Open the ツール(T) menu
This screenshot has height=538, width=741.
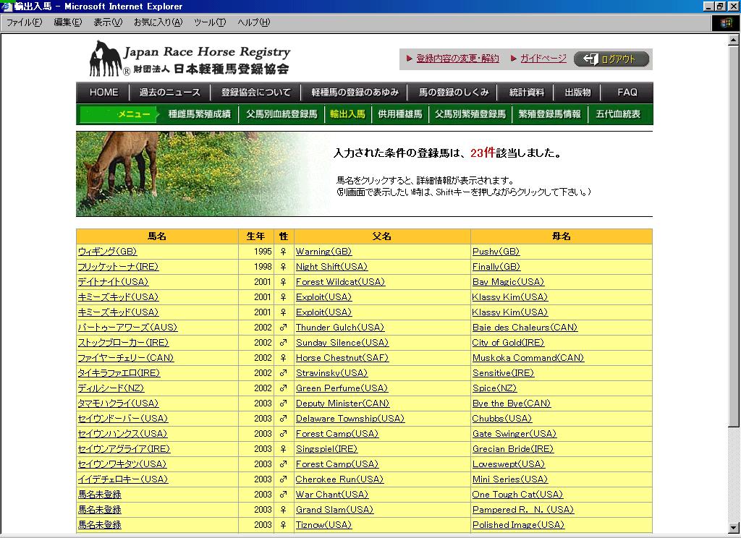(210, 22)
